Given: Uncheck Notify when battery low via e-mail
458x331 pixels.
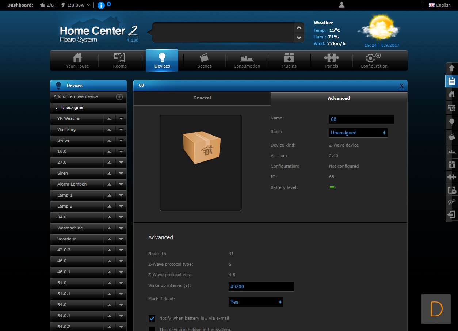Looking at the screenshot, I should pyautogui.click(x=152, y=318).
